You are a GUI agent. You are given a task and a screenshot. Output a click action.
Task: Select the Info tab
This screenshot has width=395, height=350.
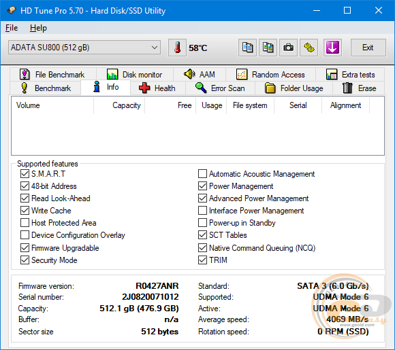tap(106, 87)
